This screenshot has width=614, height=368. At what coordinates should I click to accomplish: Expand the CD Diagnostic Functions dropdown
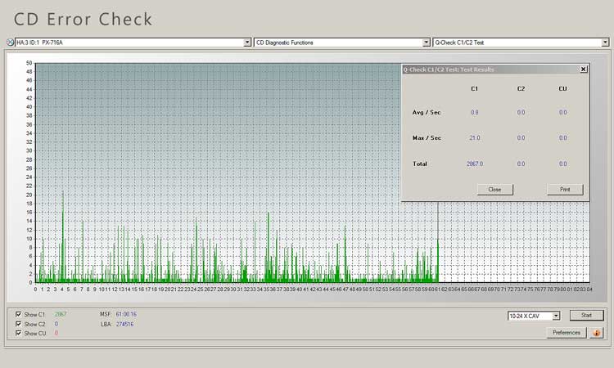point(426,42)
